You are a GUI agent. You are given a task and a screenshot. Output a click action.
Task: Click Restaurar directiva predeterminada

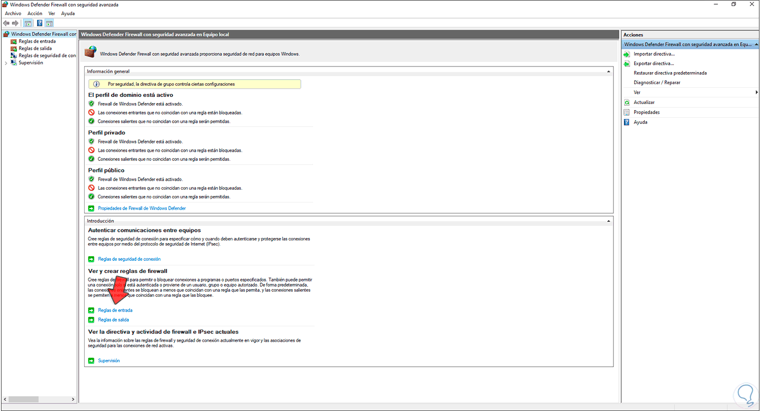(x=670, y=73)
